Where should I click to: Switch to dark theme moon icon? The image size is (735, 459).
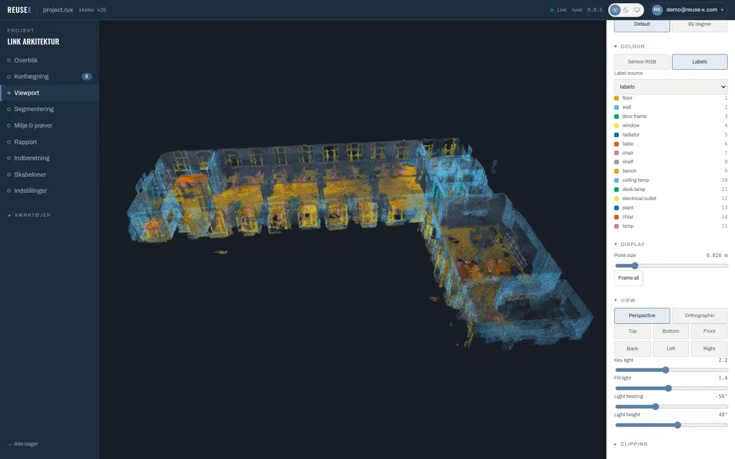(x=626, y=10)
